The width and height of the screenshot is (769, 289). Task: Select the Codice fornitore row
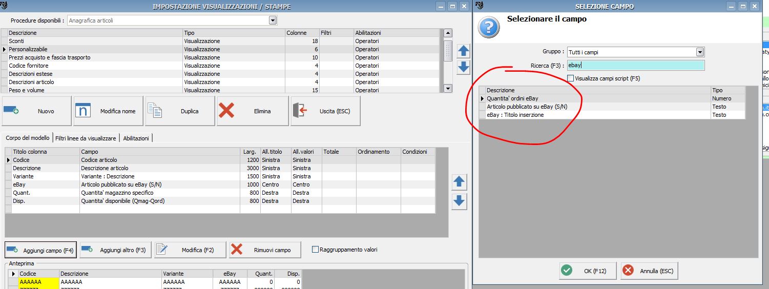coord(220,66)
